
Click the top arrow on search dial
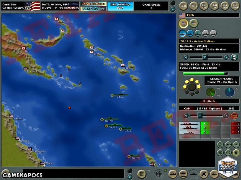coord(192,79)
